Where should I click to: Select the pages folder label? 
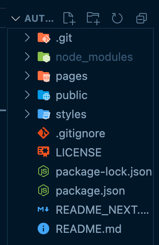click(72, 77)
